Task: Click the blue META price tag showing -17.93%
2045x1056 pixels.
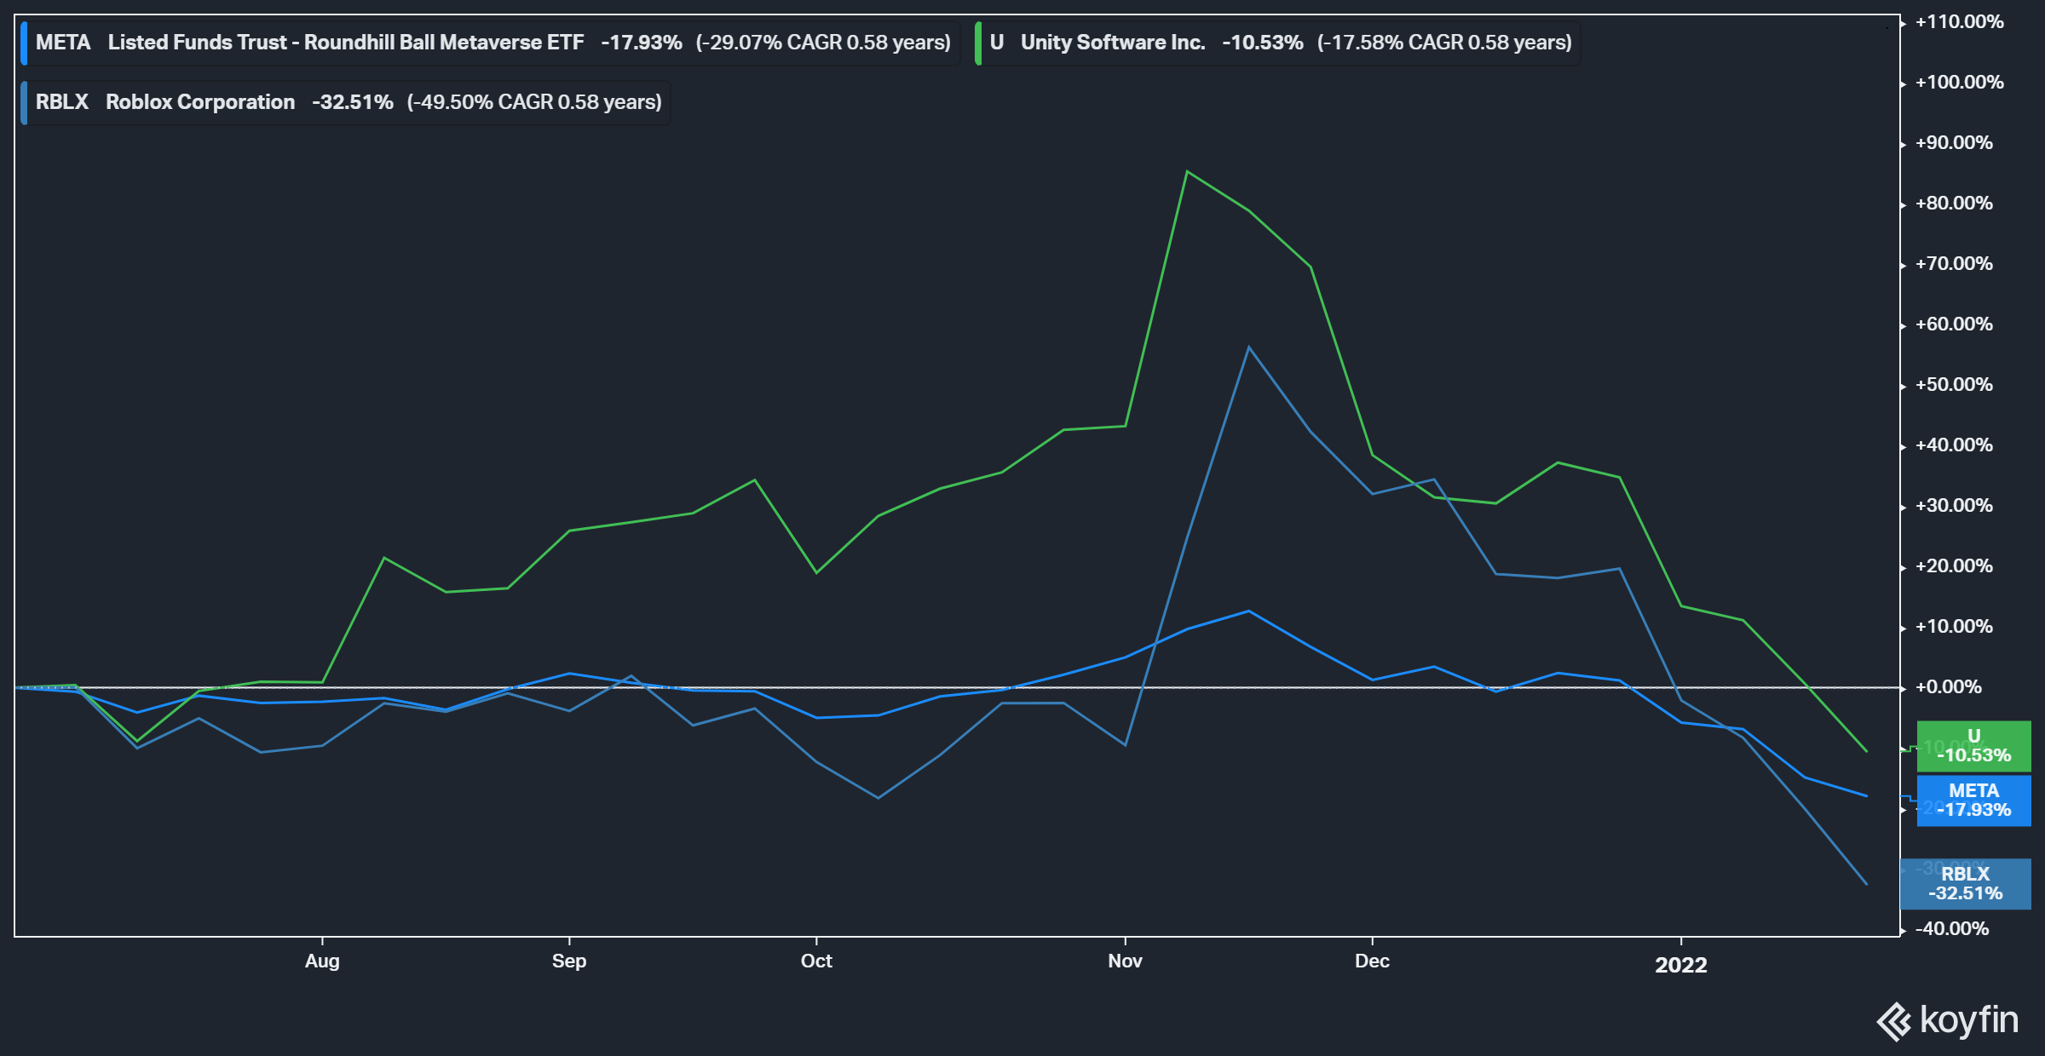Action: pos(1973,801)
